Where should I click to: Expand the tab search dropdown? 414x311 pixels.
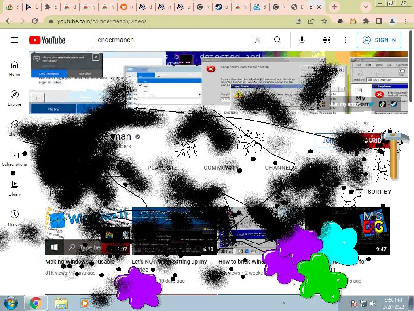[365, 7]
